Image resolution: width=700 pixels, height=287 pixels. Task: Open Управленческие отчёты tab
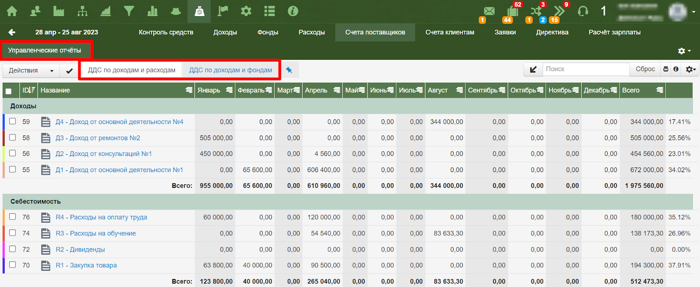(45, 50)
